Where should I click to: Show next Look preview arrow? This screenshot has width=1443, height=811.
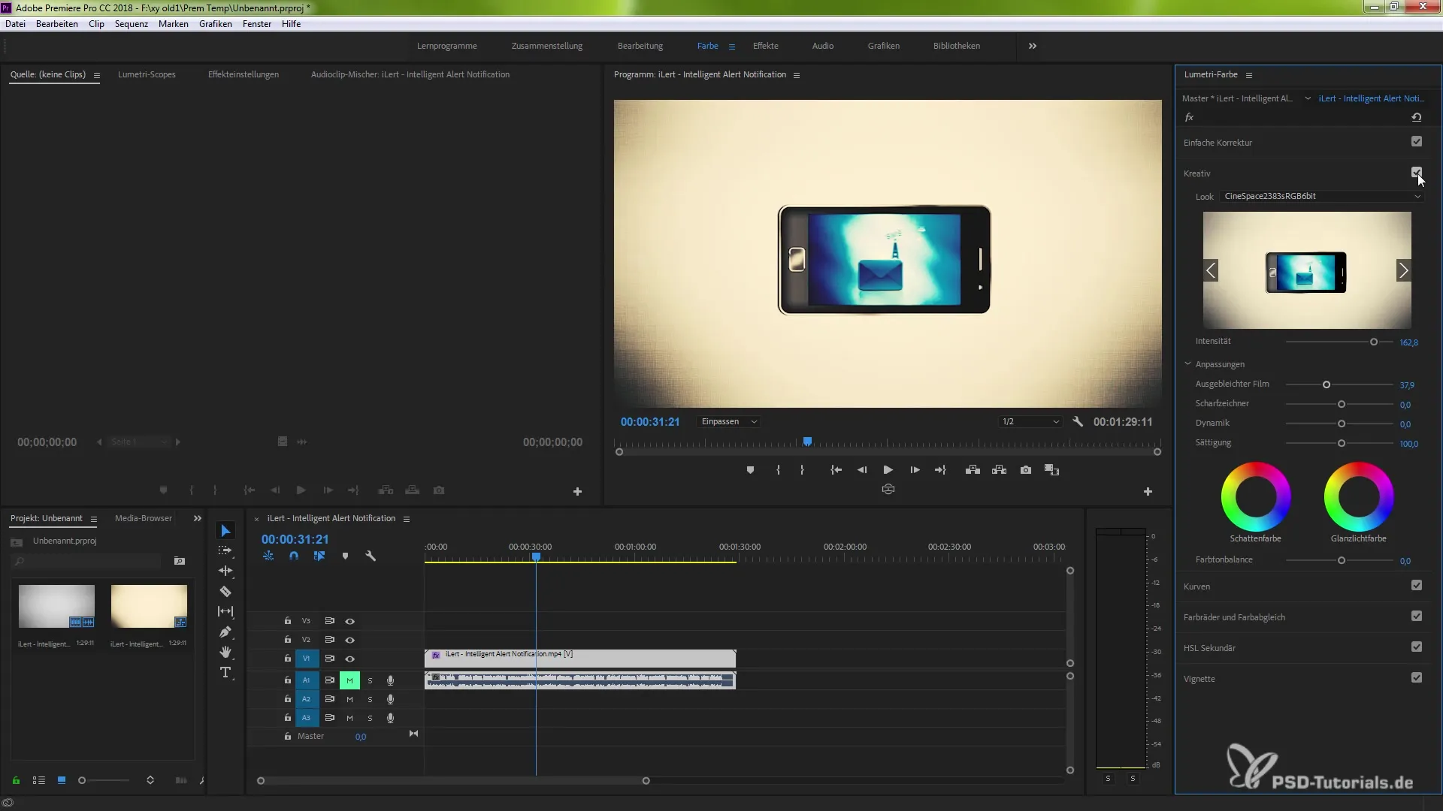coord(1403,270)
